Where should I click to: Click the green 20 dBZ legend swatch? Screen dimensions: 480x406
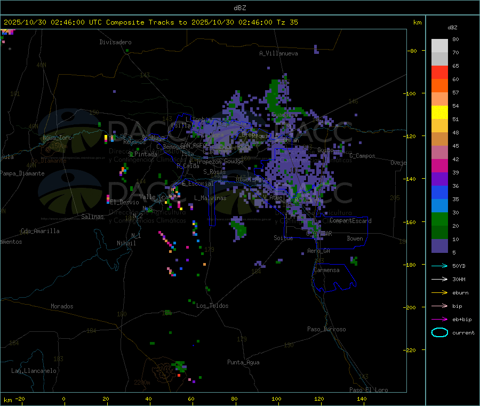tap(439, 219)
